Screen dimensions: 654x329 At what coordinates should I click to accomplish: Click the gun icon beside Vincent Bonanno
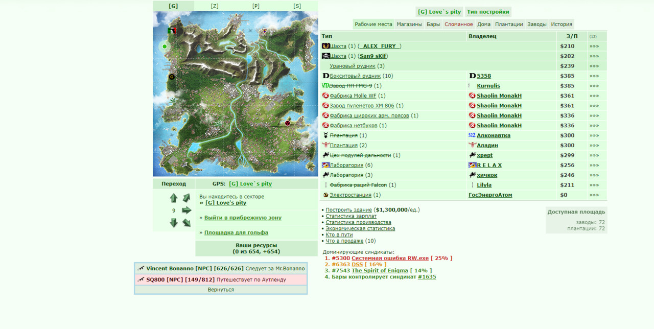141,268
